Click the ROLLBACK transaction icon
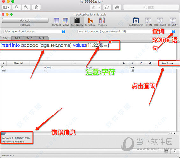The height and width of the screenshot is (158, 180). click(160, 21)
